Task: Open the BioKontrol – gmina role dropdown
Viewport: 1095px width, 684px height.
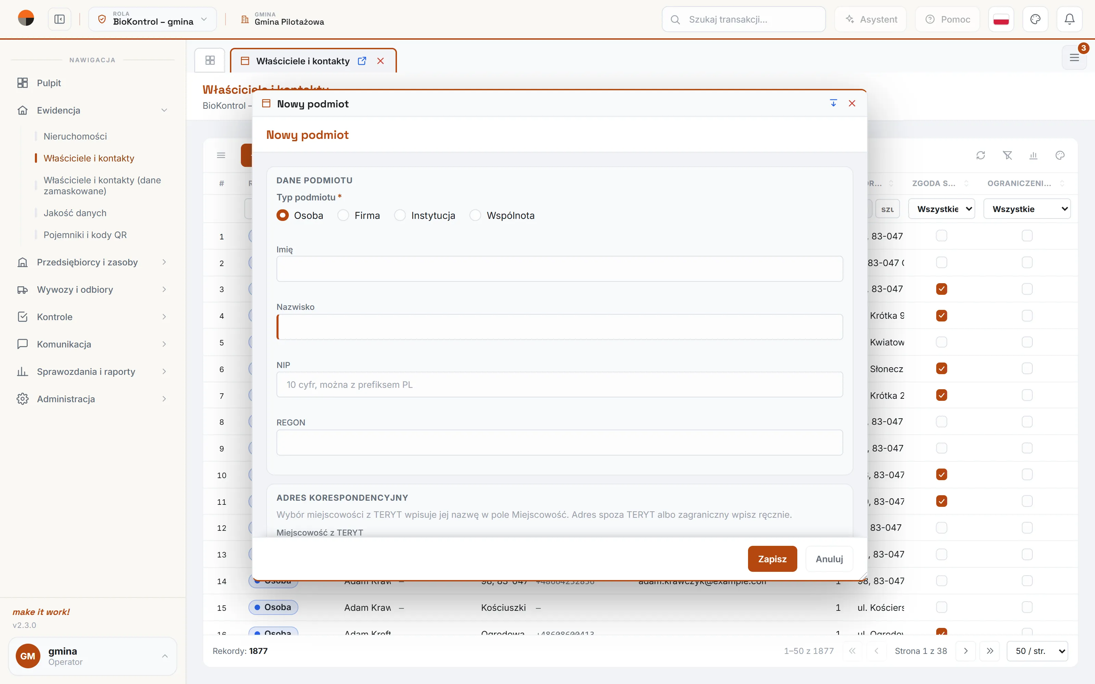Action: pyautogui.click(x=153, y=19)
